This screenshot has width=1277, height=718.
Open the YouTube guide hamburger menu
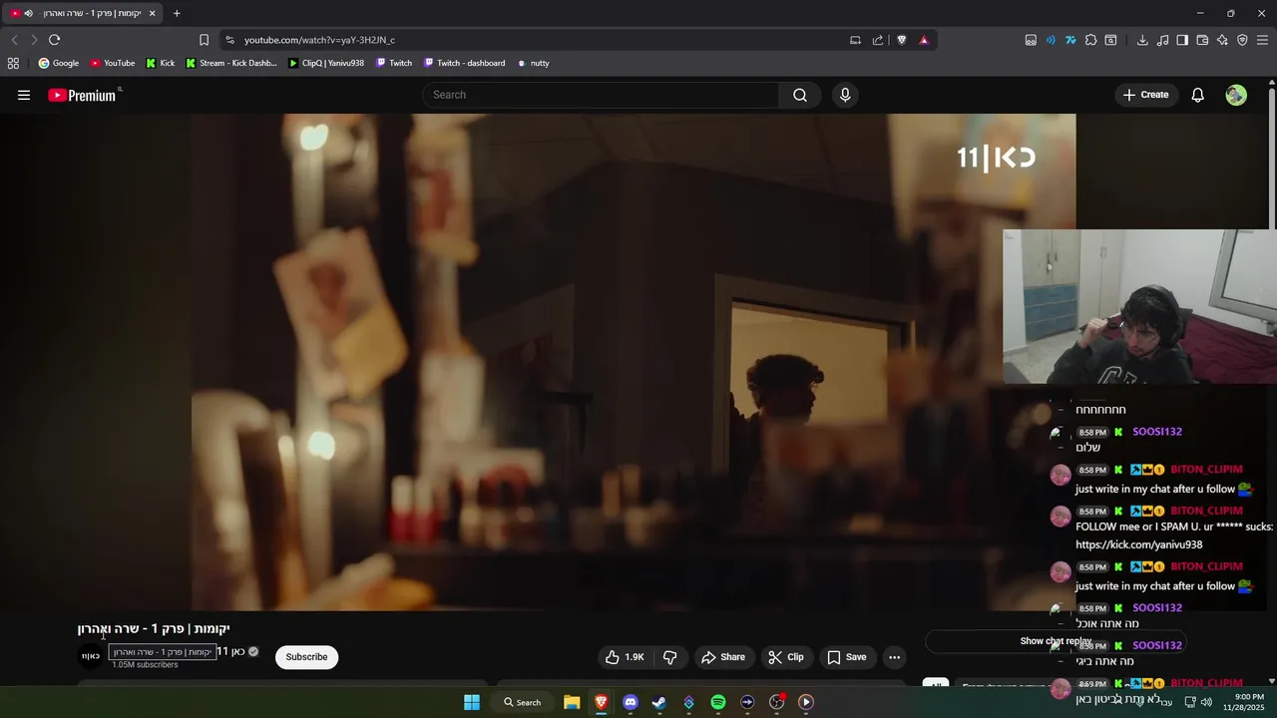pyautogui.click(x=24, y=95)
